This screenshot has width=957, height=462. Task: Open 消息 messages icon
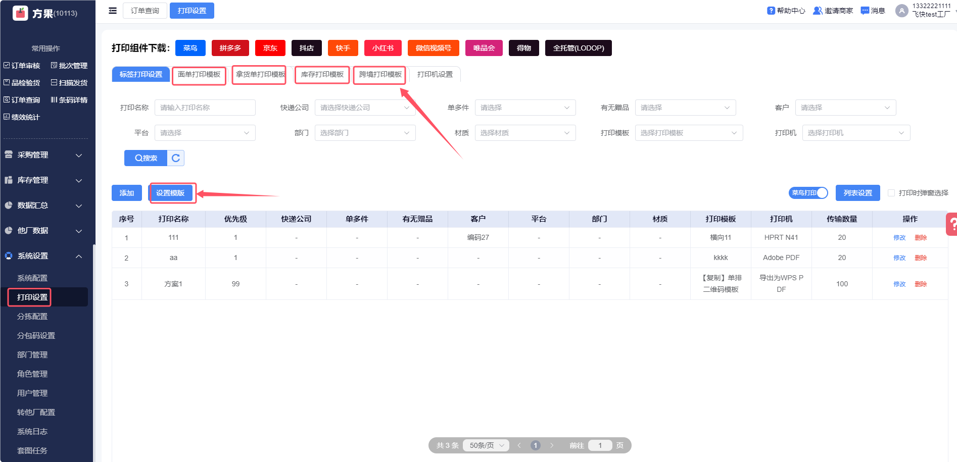(865, 11)
